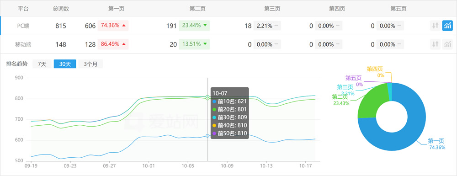Click the 前10名 data point on 10-07

tap(207, 136)
